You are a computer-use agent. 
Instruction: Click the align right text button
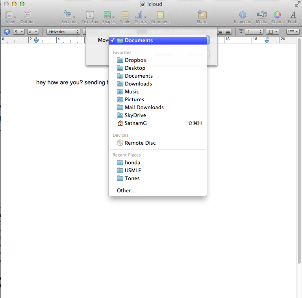[x=220, y=32]
